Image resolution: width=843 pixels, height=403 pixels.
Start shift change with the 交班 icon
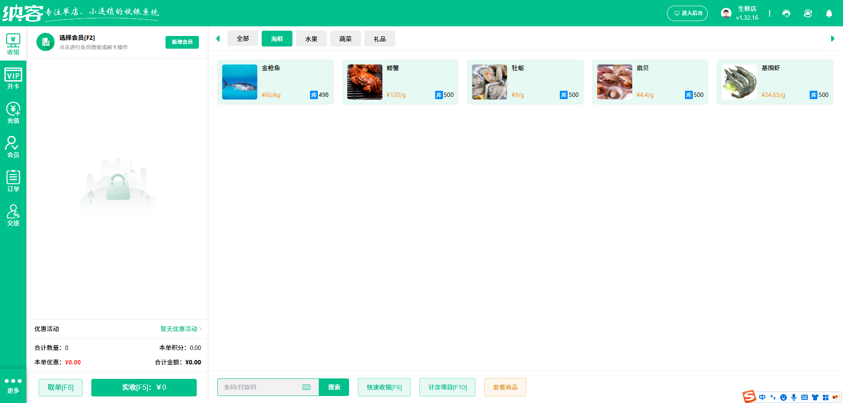tap(13, 214)
